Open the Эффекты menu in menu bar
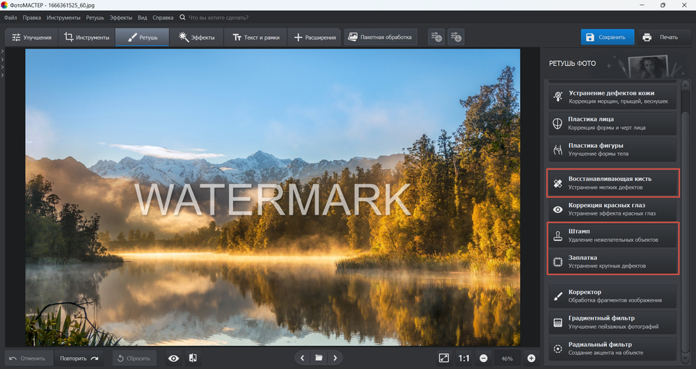The image size is (696, 369). pyautogui.click(x=121, y=17)
